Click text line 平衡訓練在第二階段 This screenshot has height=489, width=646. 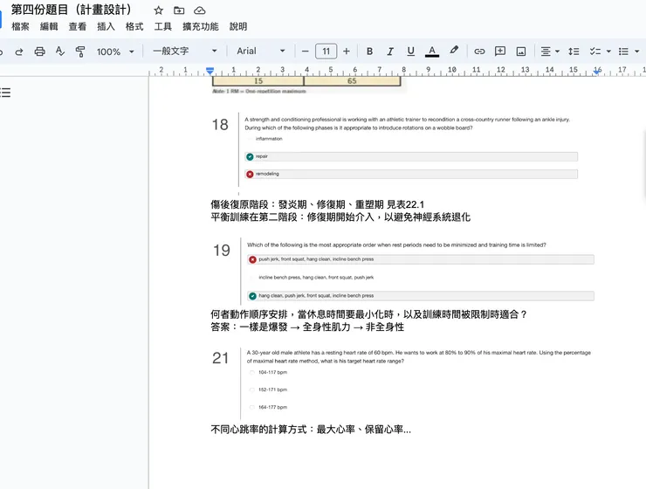coord(340,217)
